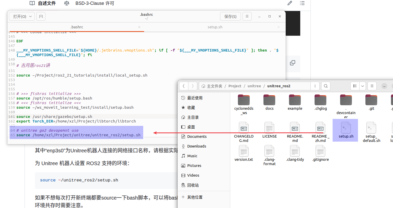
Task: Go forward in the file manager
Action: [193, 86]
